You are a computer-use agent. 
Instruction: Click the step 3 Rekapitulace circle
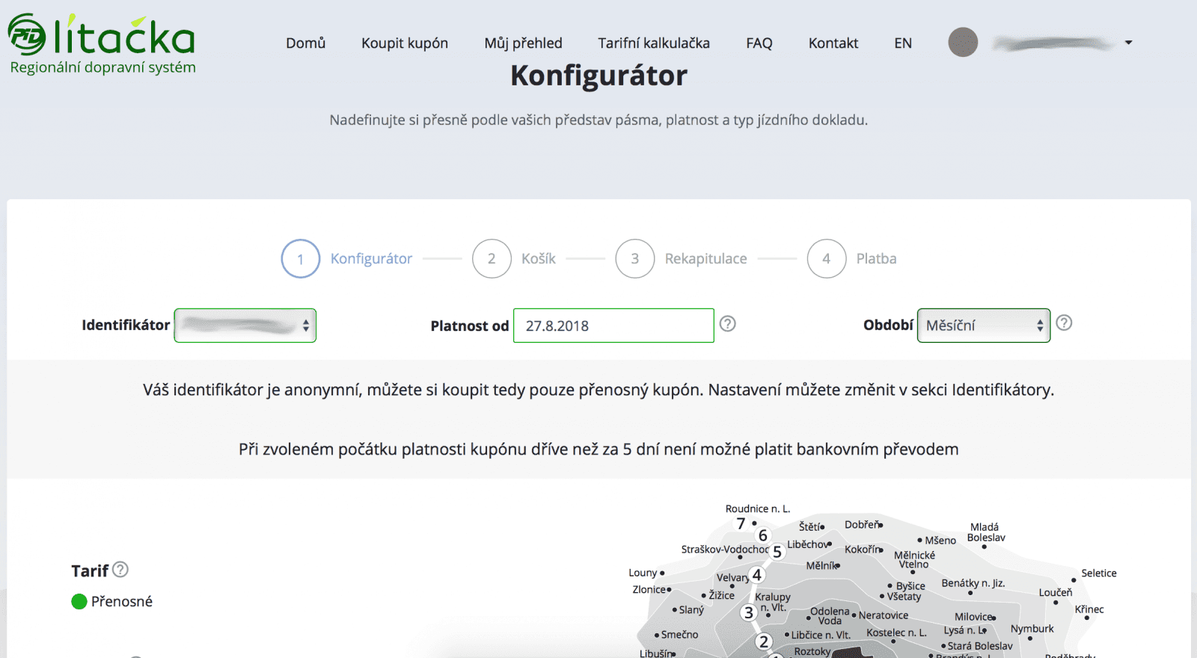coord(634,258)
